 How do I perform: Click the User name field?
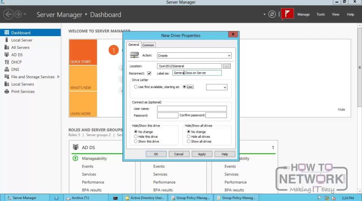tap(192, 108)
